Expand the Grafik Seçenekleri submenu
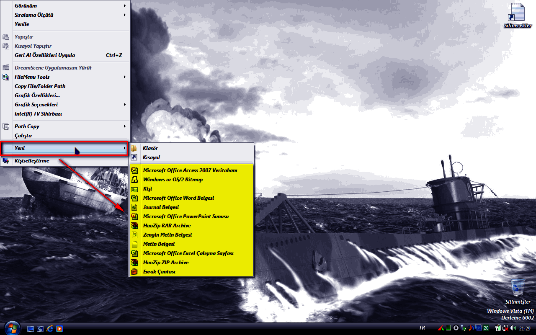 (x=65, y=105)
